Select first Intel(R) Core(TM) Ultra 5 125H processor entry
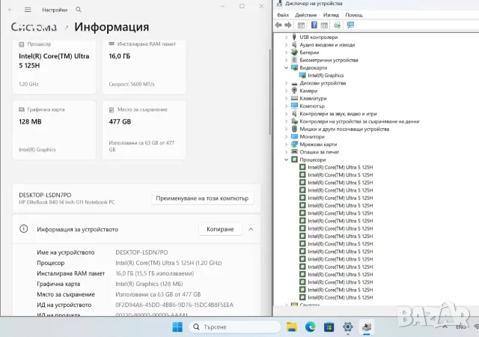This screenshot has height=337, width=479. [x=341, y=167]
